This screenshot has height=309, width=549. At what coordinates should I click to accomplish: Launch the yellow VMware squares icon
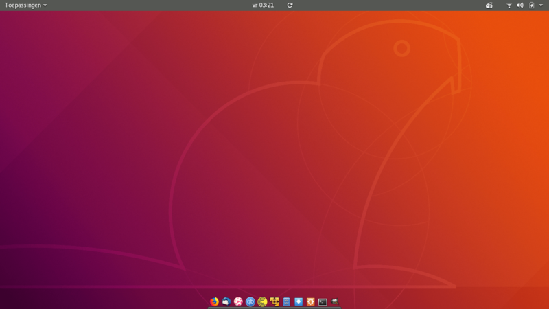274,301
